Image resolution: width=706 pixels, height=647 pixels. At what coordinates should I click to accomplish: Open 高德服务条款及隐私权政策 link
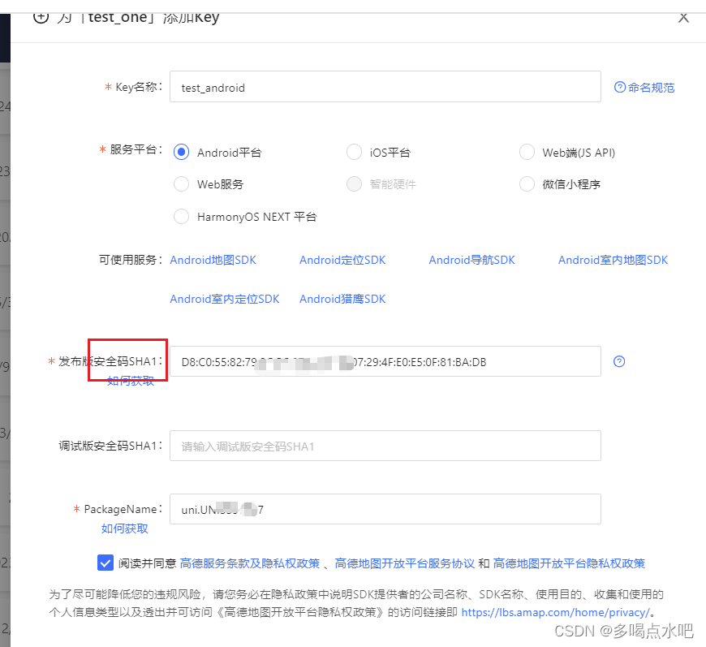click(250, 563)
